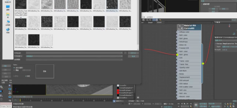The height and width of the screenshot is (108, 237).
Task: Open the file type dropdown
Action: [x=74, y=56]
